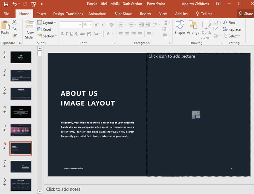Increase the font size
This screenshot has height=194, width=254.
(x=97, y=25)
